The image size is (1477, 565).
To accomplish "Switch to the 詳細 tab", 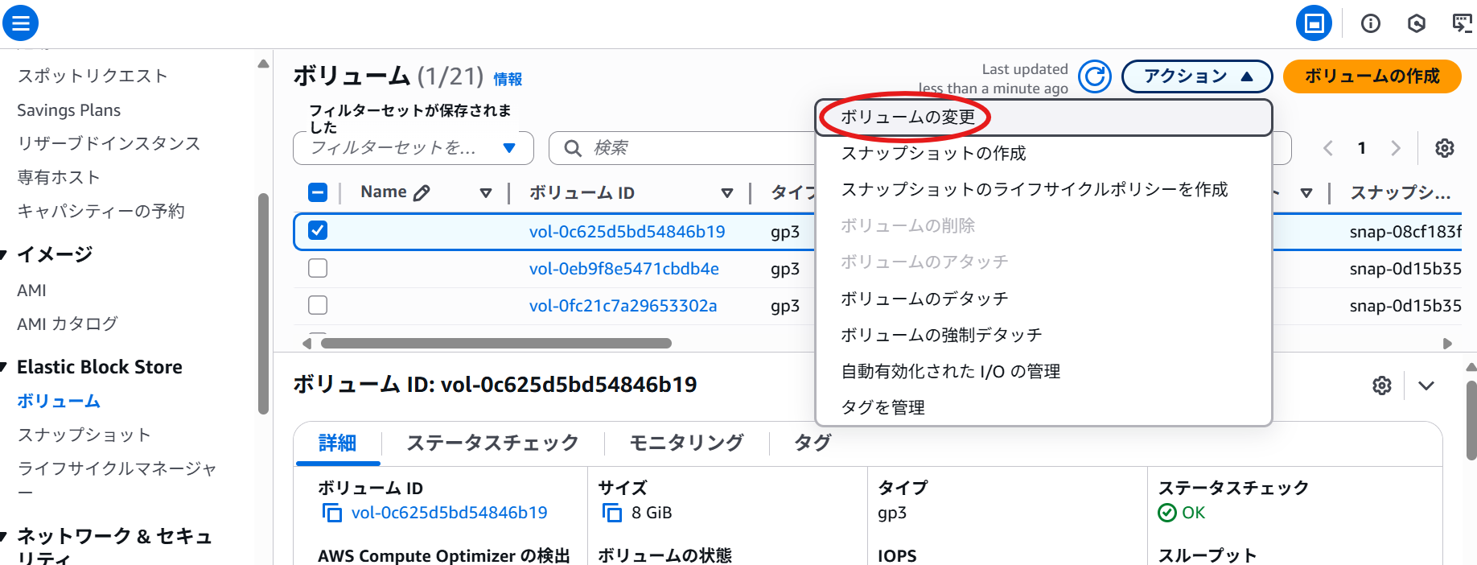I will 338,443.
